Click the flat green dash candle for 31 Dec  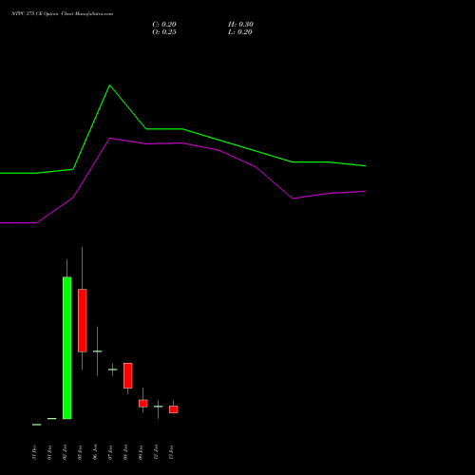tap(37, 425)
